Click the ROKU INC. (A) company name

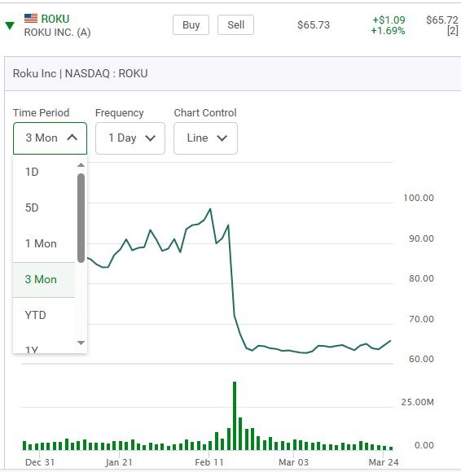[57, 33]
